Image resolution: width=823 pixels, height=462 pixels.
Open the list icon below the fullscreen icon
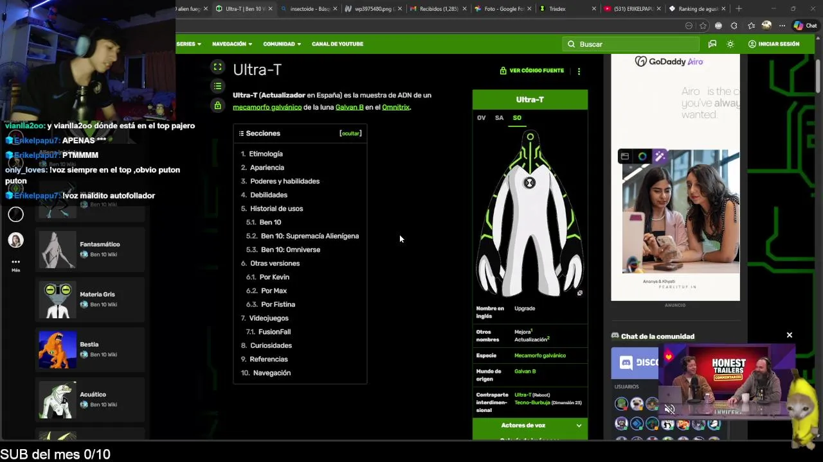pyautogui.click(x=218, y=86)
